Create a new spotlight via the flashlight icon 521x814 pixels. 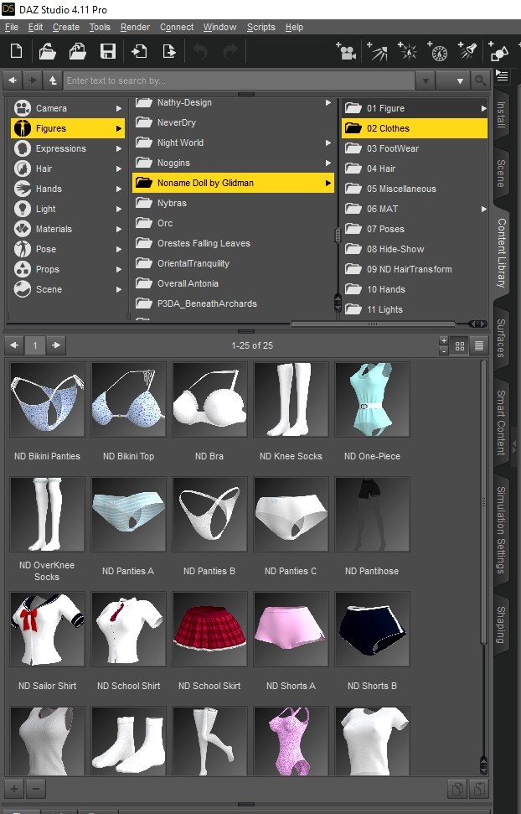coord(468,51)
